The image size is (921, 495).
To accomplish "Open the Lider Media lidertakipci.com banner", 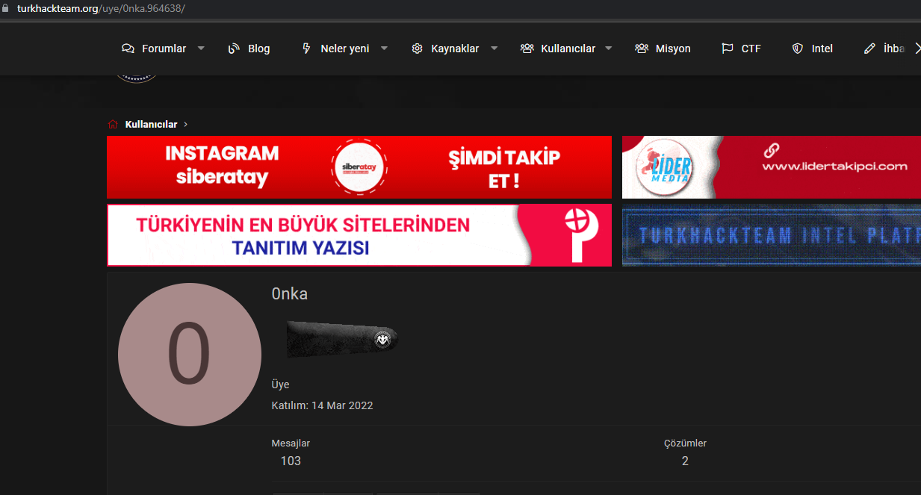I will click(x=772, y=167).
